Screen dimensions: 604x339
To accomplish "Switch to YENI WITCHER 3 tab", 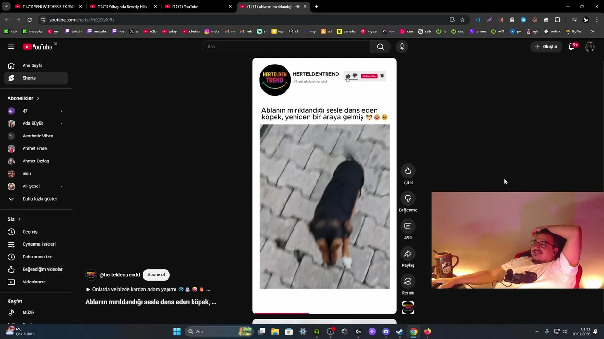I will (49, 7).
